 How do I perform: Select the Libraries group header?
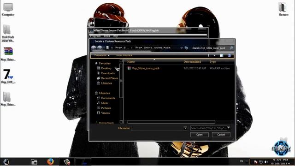(102, 93)
